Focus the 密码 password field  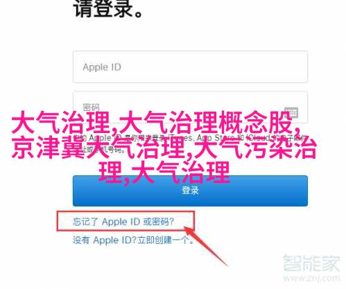coord(190,107)
